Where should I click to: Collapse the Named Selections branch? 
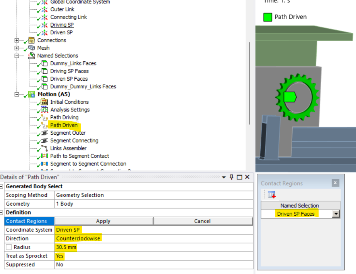tap(16, 56)
